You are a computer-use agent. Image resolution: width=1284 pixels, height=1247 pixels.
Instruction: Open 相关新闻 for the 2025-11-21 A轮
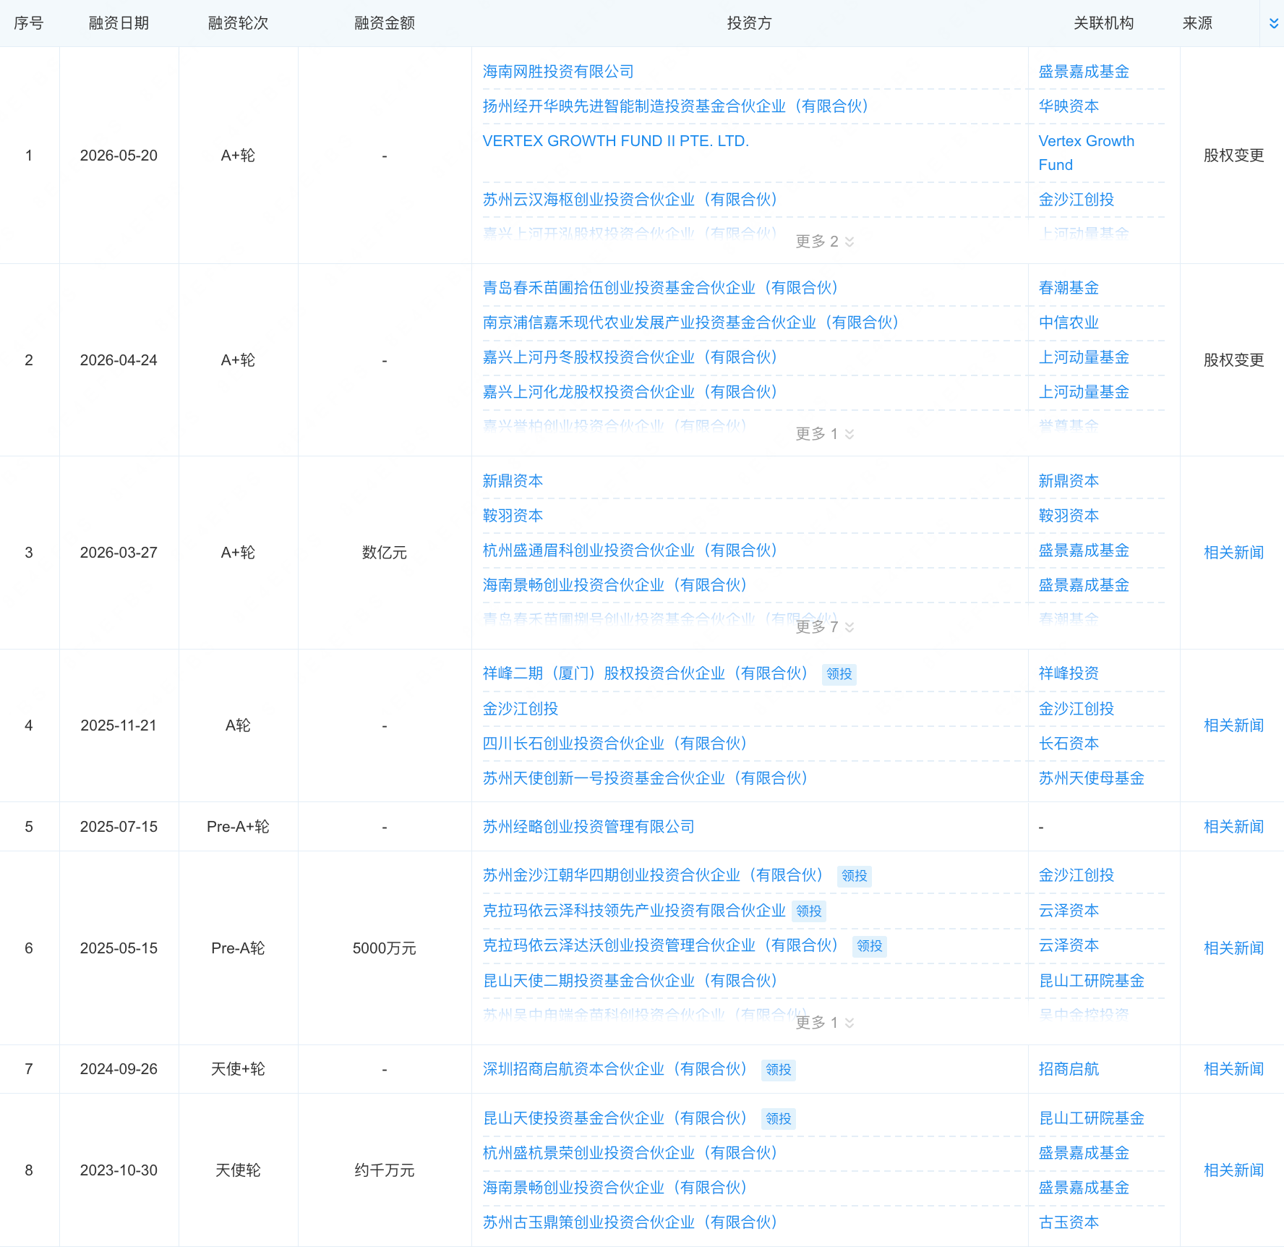tap(1233, 725)
